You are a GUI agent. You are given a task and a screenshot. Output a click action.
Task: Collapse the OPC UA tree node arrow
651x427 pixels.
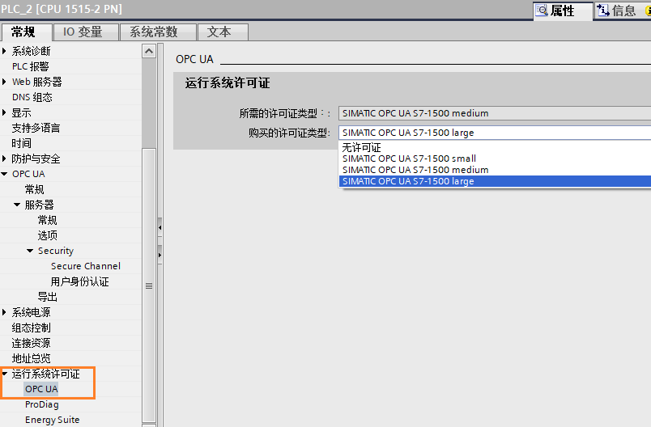(4, 174)
